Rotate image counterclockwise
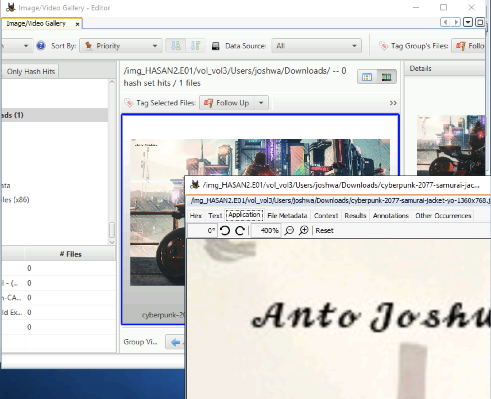This screenshot has height=399, width=491. (x=225, y=230)
